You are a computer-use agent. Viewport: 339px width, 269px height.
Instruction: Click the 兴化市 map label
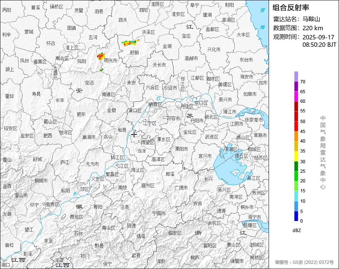pos(214,49)
